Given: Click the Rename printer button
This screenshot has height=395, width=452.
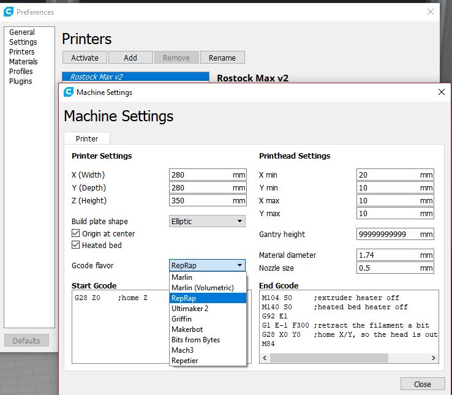Looking at the screenshot, I should 222,58.
